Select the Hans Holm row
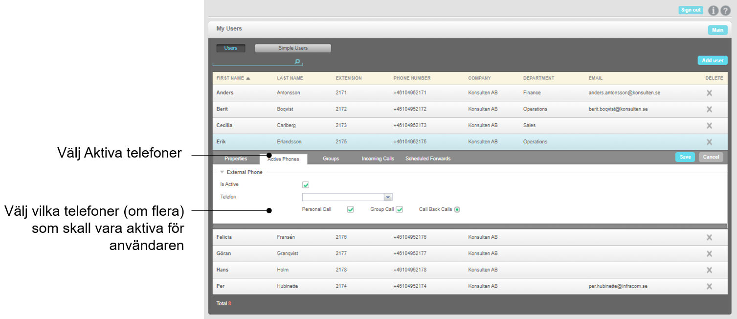The image size is (737, 319). (x=470, y=270)
